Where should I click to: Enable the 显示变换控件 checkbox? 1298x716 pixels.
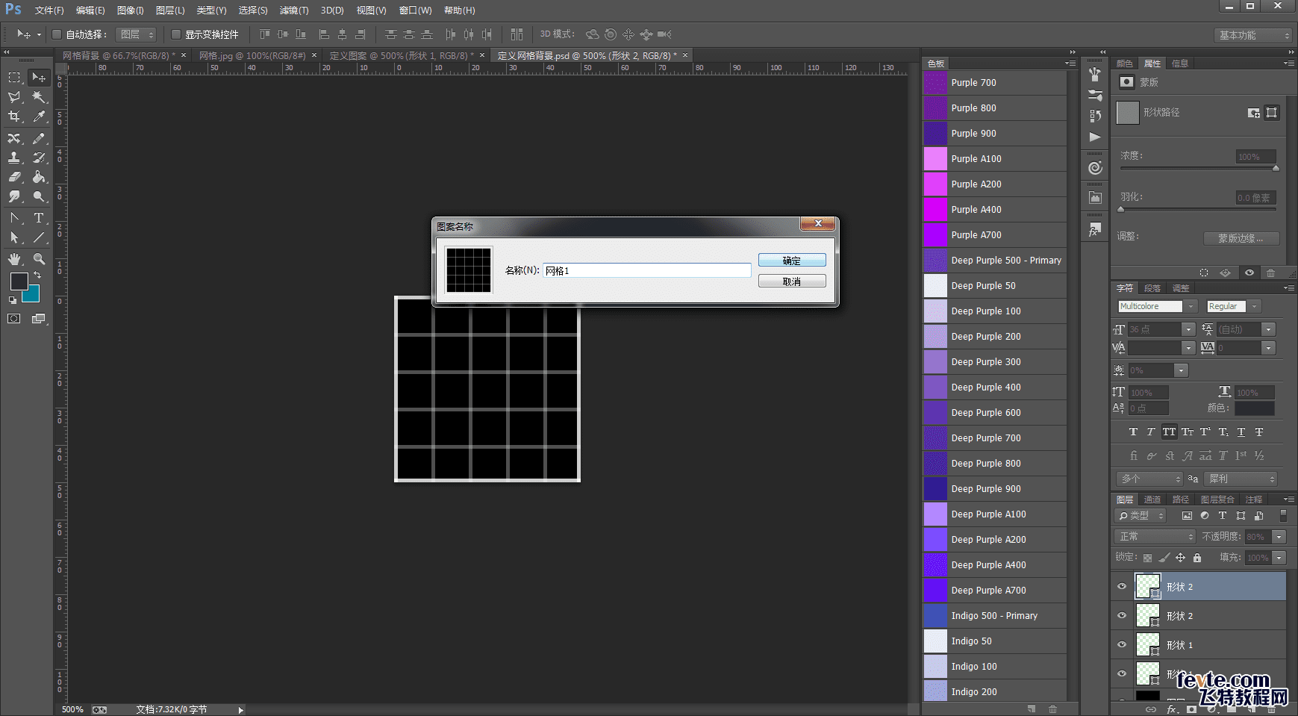tap(176, 34)
